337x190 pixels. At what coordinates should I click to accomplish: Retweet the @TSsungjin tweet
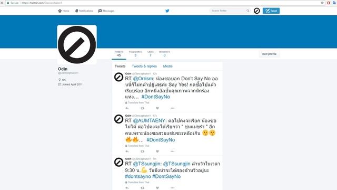142,188
